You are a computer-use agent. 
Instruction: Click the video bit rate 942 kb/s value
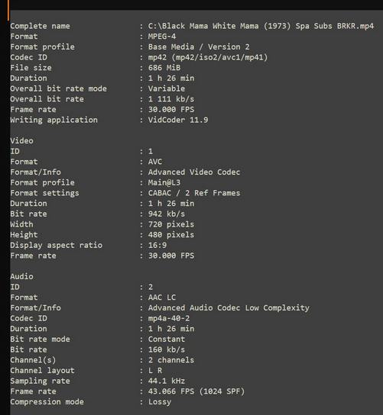tap(167, 214)
